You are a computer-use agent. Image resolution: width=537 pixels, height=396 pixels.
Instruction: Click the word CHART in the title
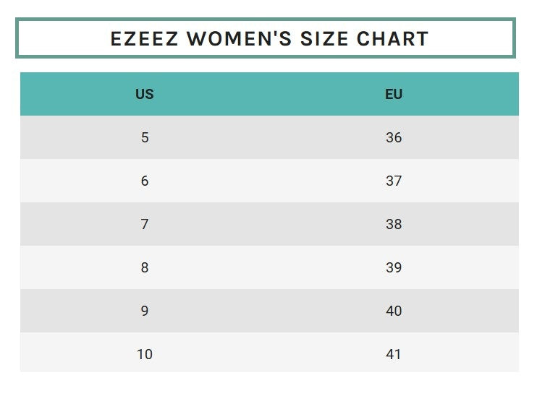pos(393,38)
